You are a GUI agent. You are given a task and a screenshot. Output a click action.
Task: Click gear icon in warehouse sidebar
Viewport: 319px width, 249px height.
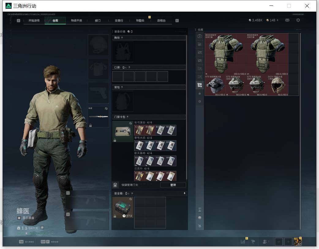click(x=200, y=101)
